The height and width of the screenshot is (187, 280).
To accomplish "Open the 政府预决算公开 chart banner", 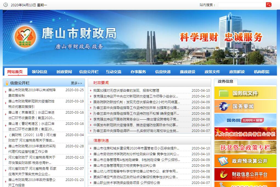I will pos(245,161).
